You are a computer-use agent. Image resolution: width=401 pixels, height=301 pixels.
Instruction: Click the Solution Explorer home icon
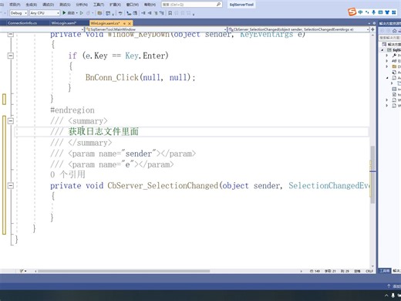[395, 31]
